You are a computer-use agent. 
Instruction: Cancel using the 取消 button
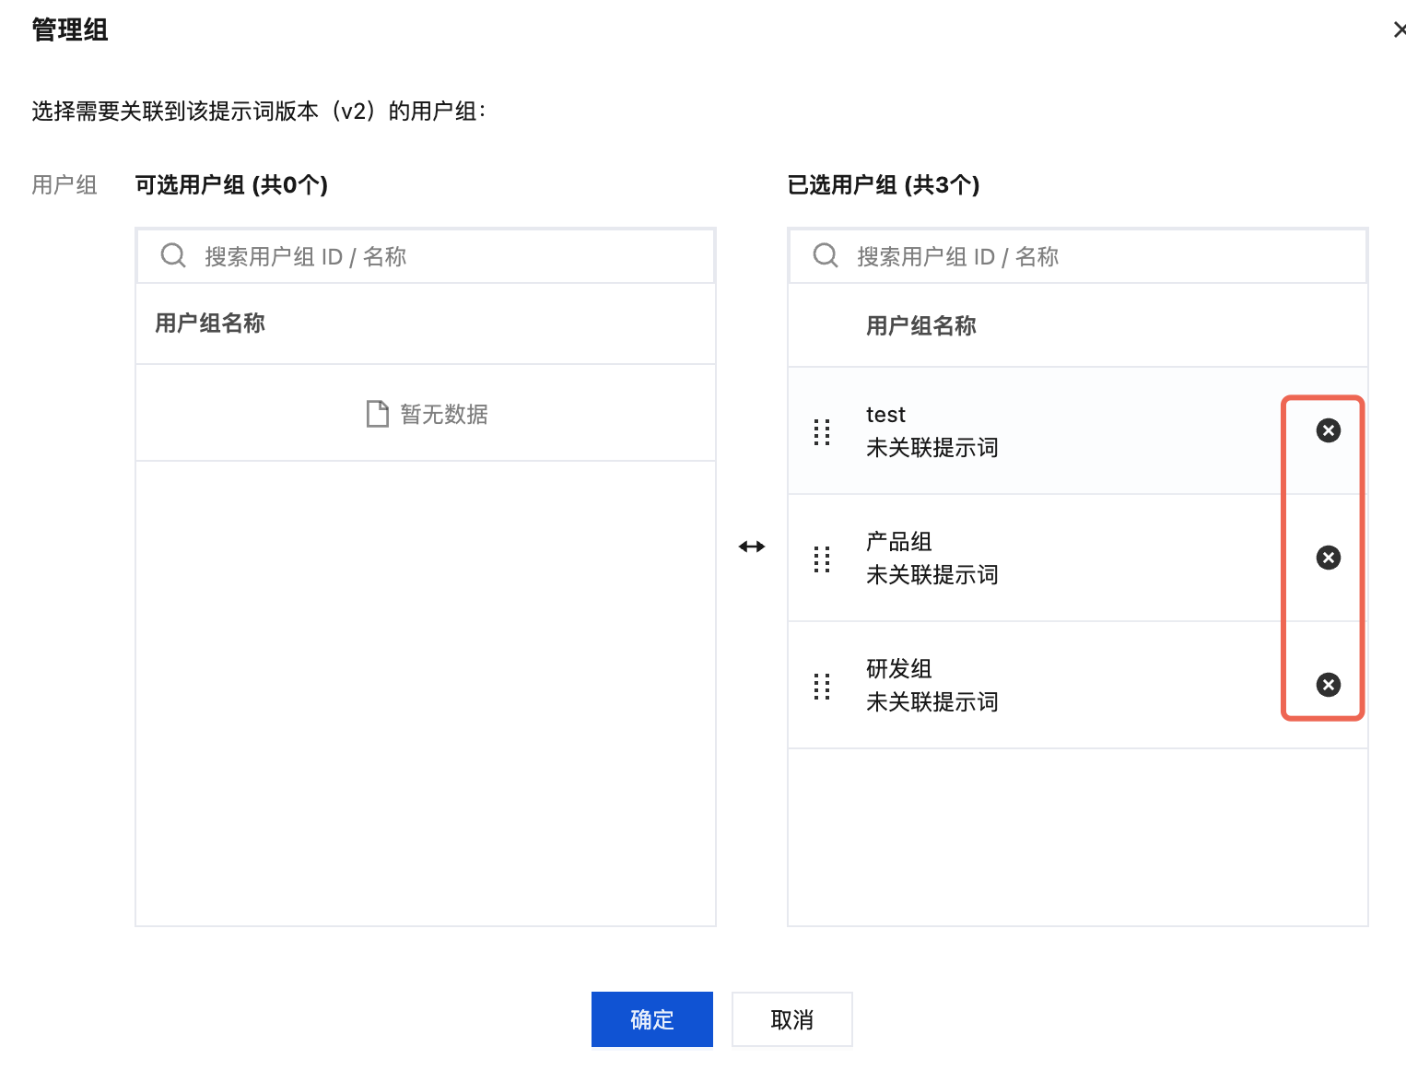[x=792, y=1019]
